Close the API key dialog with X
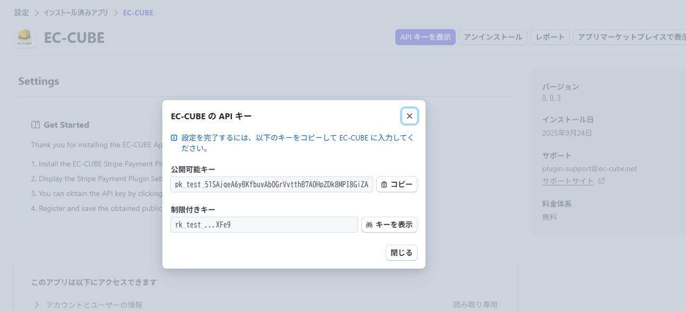Viewport: 686px width, 311px height. [x=409, y=116]
